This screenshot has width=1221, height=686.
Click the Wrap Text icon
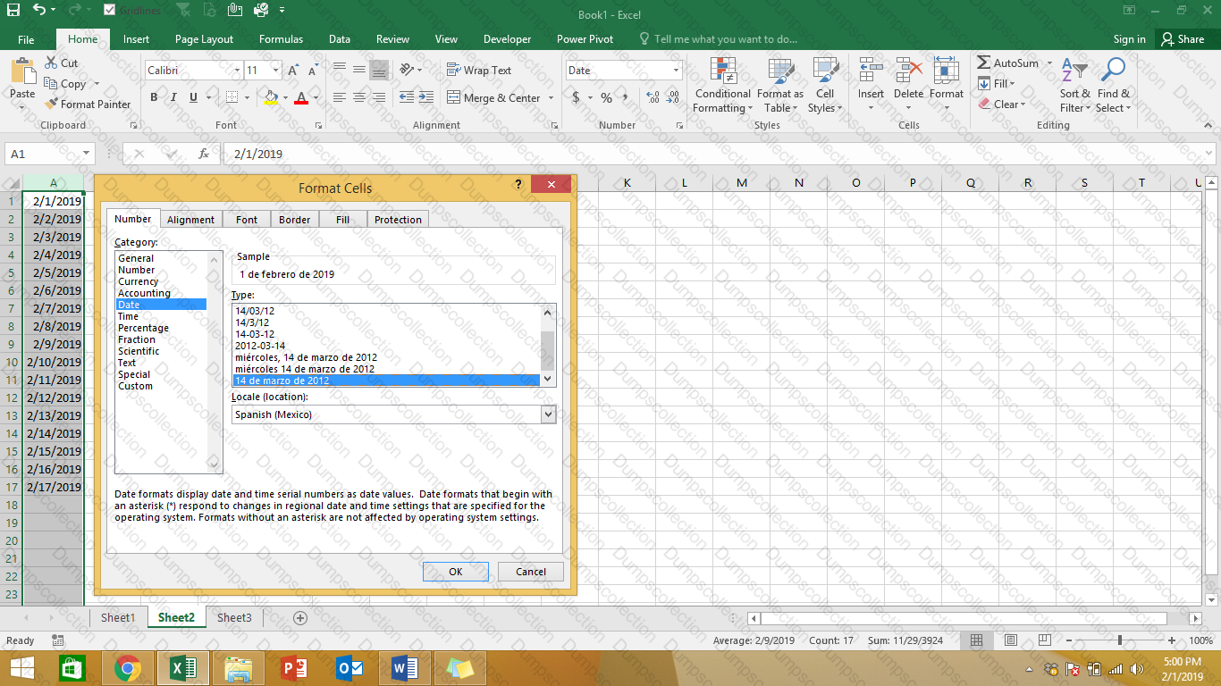coord(453,71)
